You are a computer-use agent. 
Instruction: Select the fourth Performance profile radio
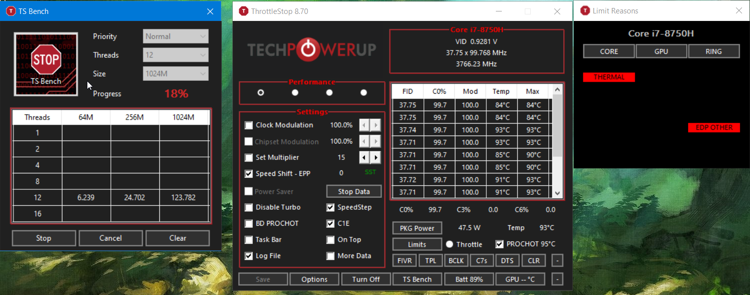click(x=364, y=93)
